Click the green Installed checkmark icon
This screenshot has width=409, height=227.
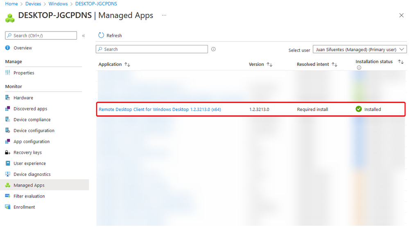pyautogui.click(x=359, y=109)
